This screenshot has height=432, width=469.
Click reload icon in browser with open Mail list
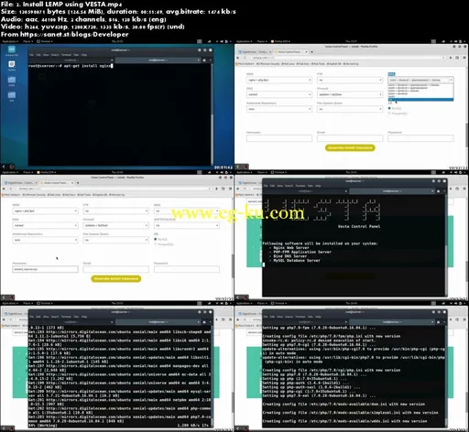(245, 58)
